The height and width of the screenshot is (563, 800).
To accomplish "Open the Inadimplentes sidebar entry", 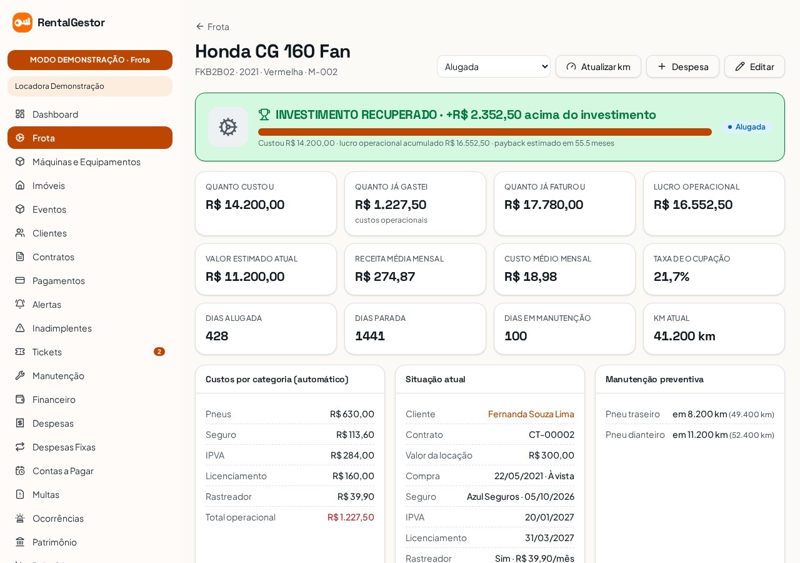I will click(90, 328).
